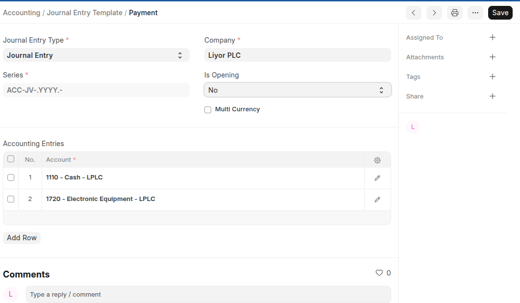
Task: Open Journal Entry Template breadcrumb link
Action: [84, 13]
